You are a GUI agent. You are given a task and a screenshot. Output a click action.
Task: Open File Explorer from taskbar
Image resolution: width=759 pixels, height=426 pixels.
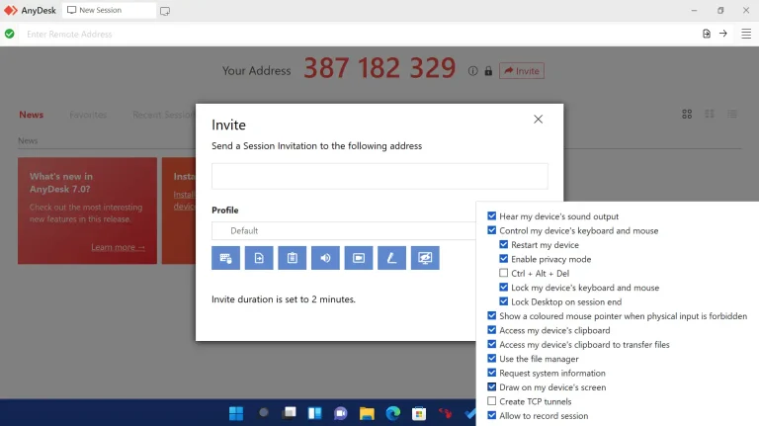click(x=367, y=413)
